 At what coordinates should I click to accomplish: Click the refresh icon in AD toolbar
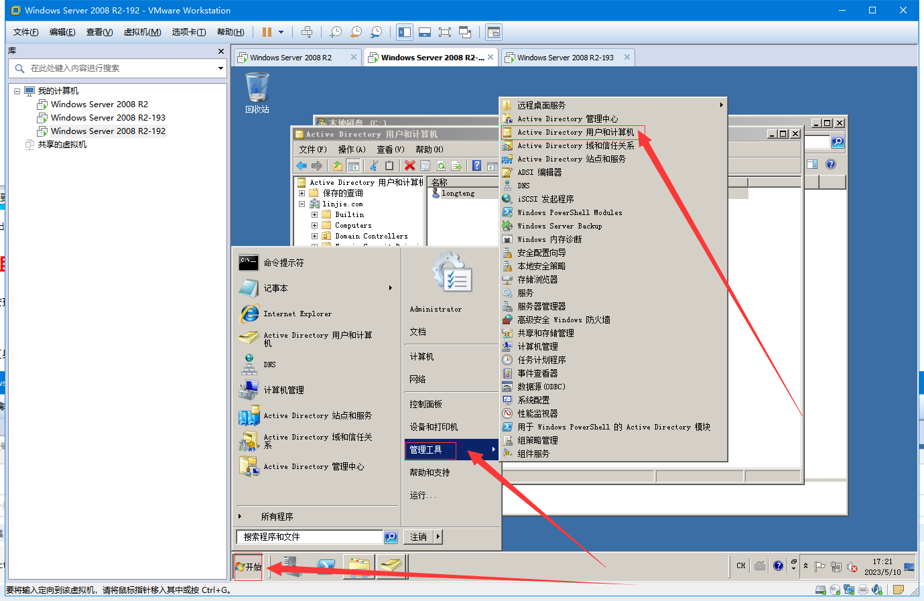441,165
